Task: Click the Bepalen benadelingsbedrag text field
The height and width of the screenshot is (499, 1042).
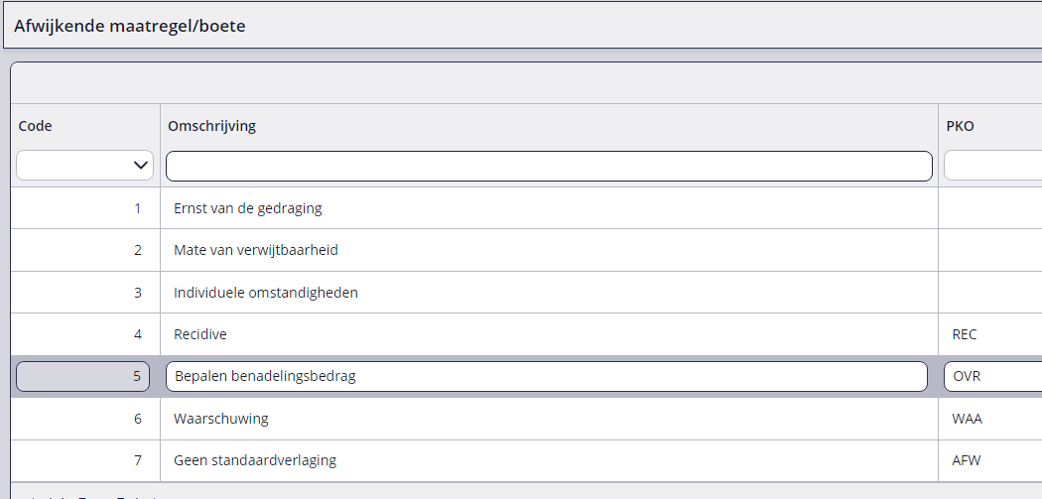Action: coord(546,377)
